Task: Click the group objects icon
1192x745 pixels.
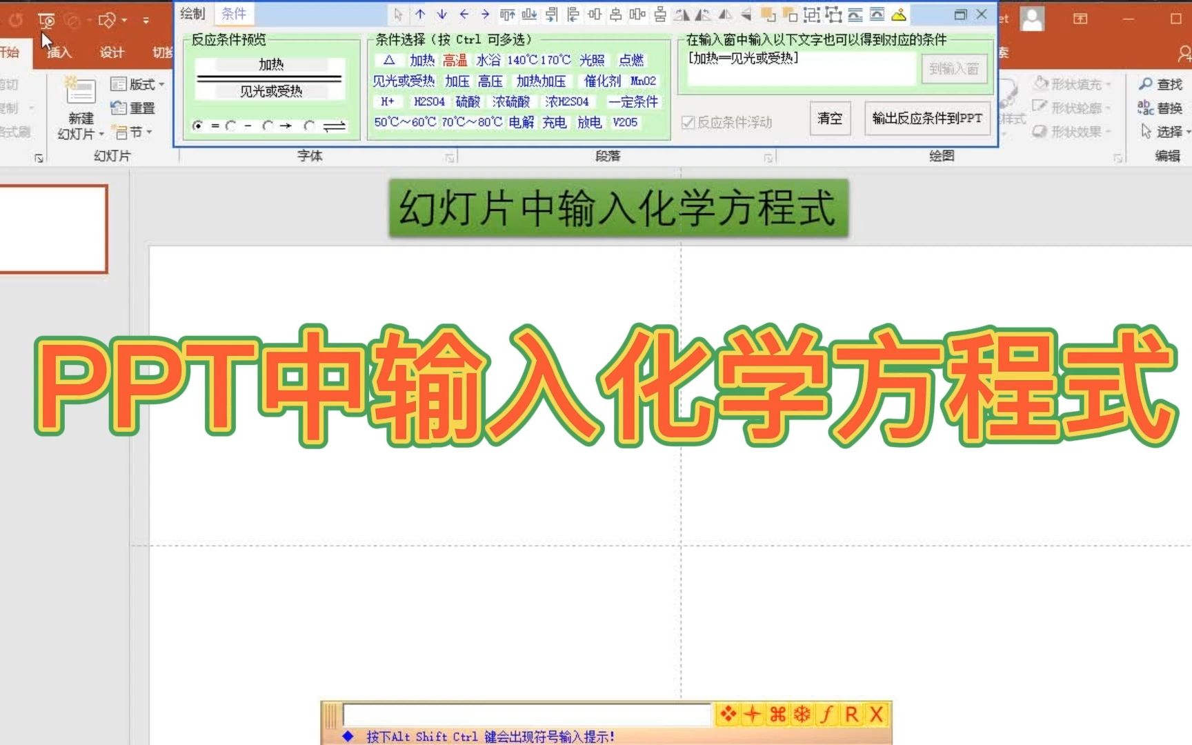Action: click(x=812, y=14)
